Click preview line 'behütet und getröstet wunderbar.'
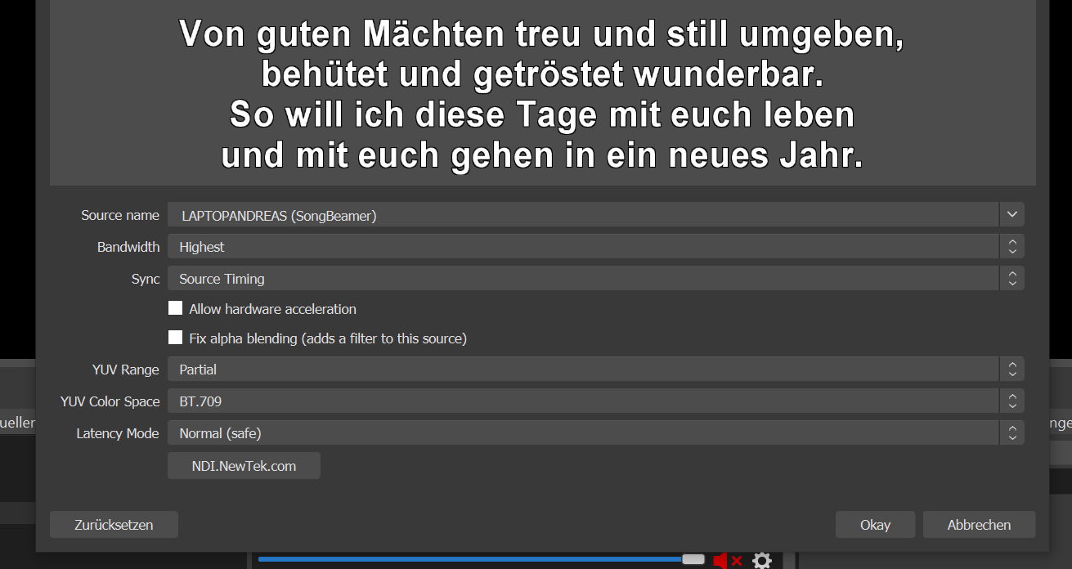The height and width of the screenshot is (569, 1072). point(542,75)
